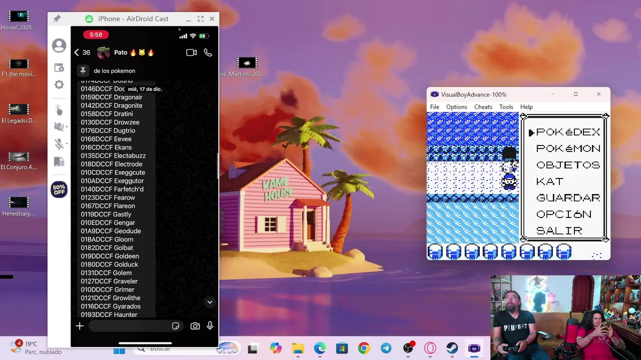Open the 50% OFF promo badge
The image size is (641, 360).
59,189
